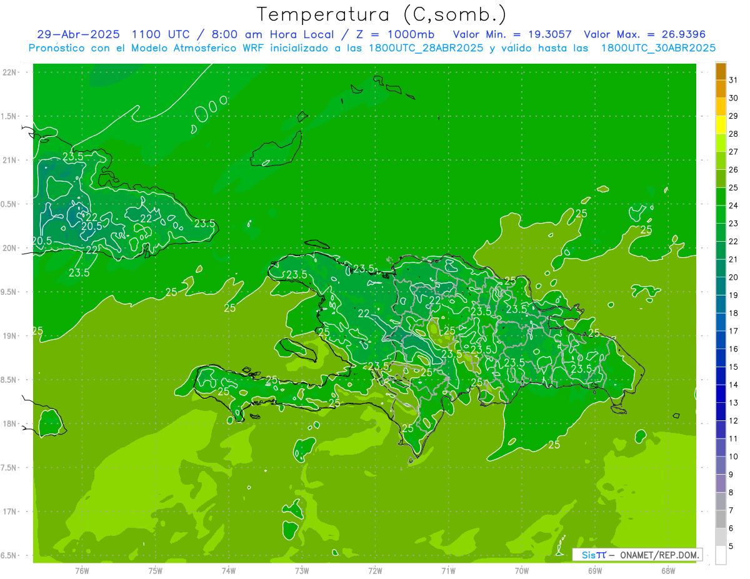Click the legend value '5'

click(731, 547)
